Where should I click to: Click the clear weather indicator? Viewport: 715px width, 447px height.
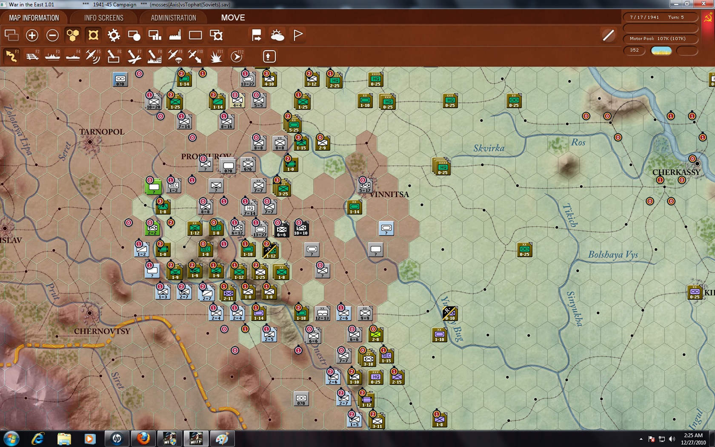(x=661, y=51)
